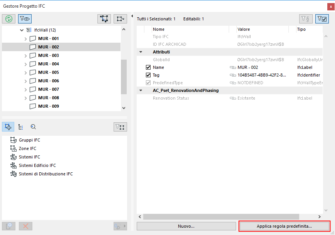This screenshot has width=335, height=235.
Task: Toggle the filter checked properties icon
Action: point(322,19)
